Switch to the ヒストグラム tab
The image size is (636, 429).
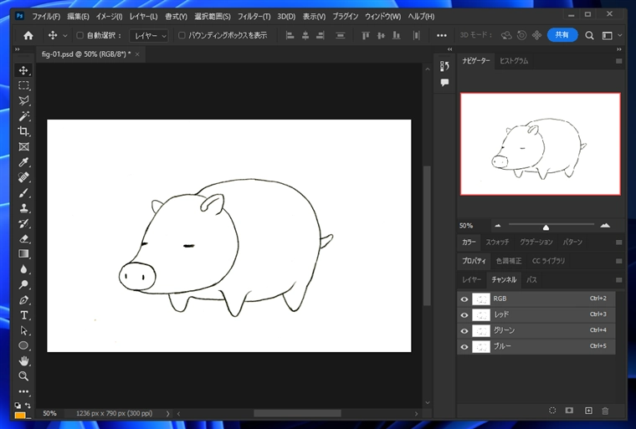pos(514,61)
